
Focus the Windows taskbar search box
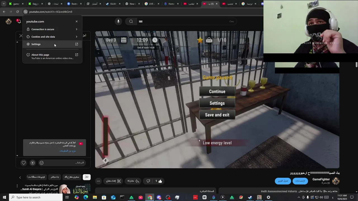coord(36,197)
